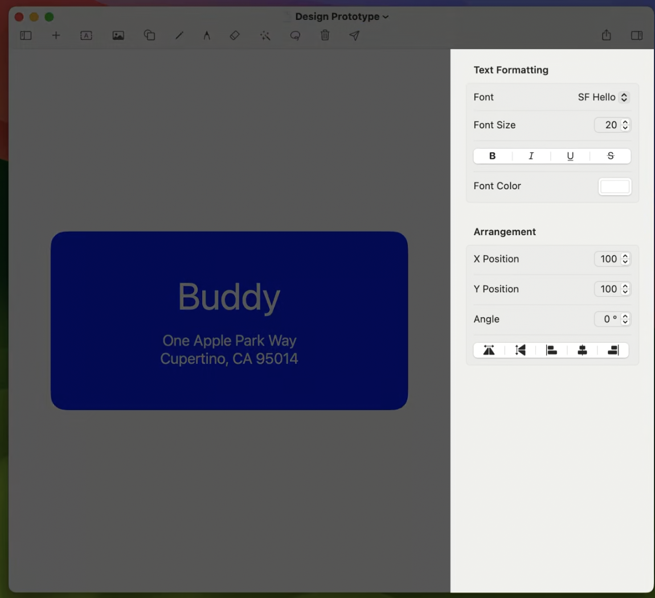
Task: Insert an image with picture icon
Action: pyautogui.click(x=118, y=35)
